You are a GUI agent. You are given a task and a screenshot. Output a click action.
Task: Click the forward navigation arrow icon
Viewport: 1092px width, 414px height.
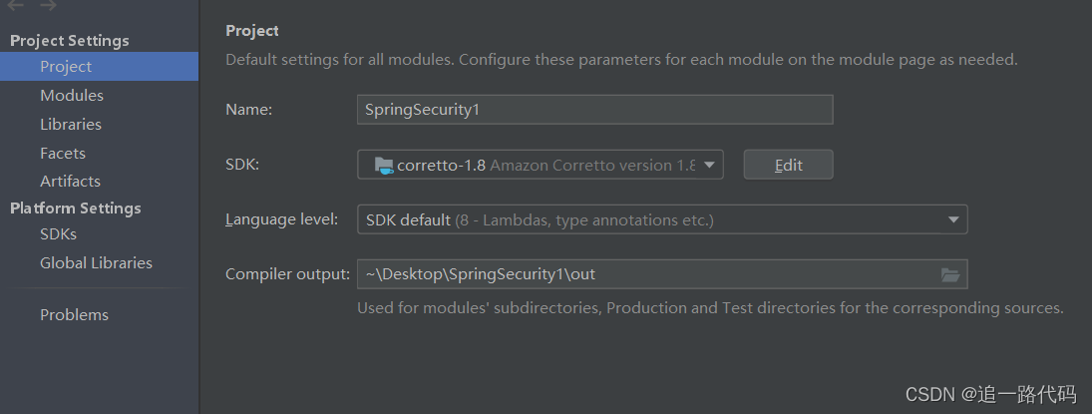pos(48,6)
